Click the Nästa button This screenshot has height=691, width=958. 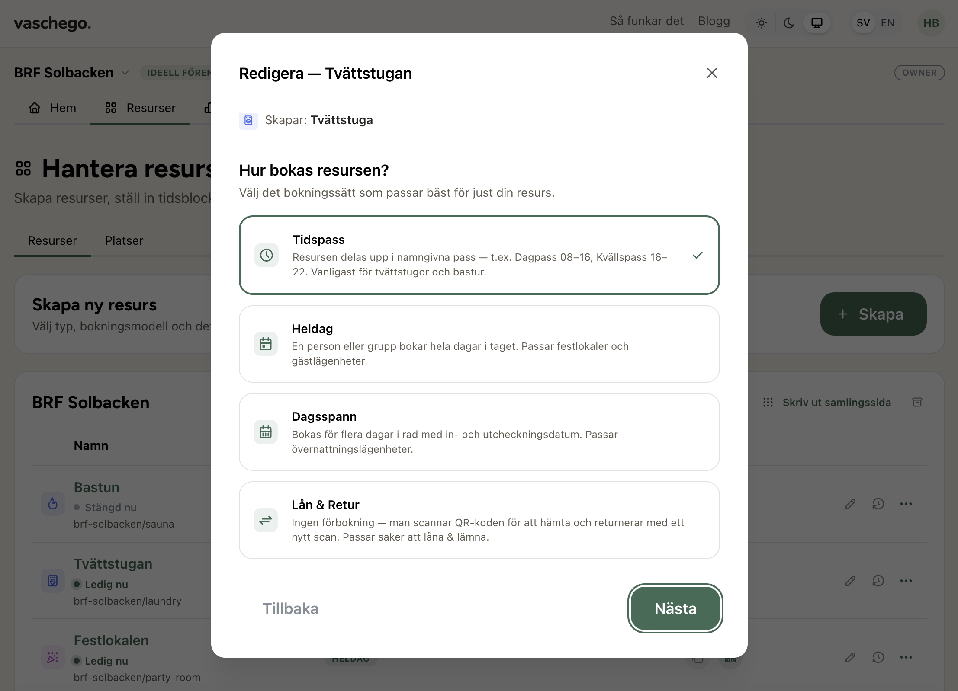pos(675,608)
